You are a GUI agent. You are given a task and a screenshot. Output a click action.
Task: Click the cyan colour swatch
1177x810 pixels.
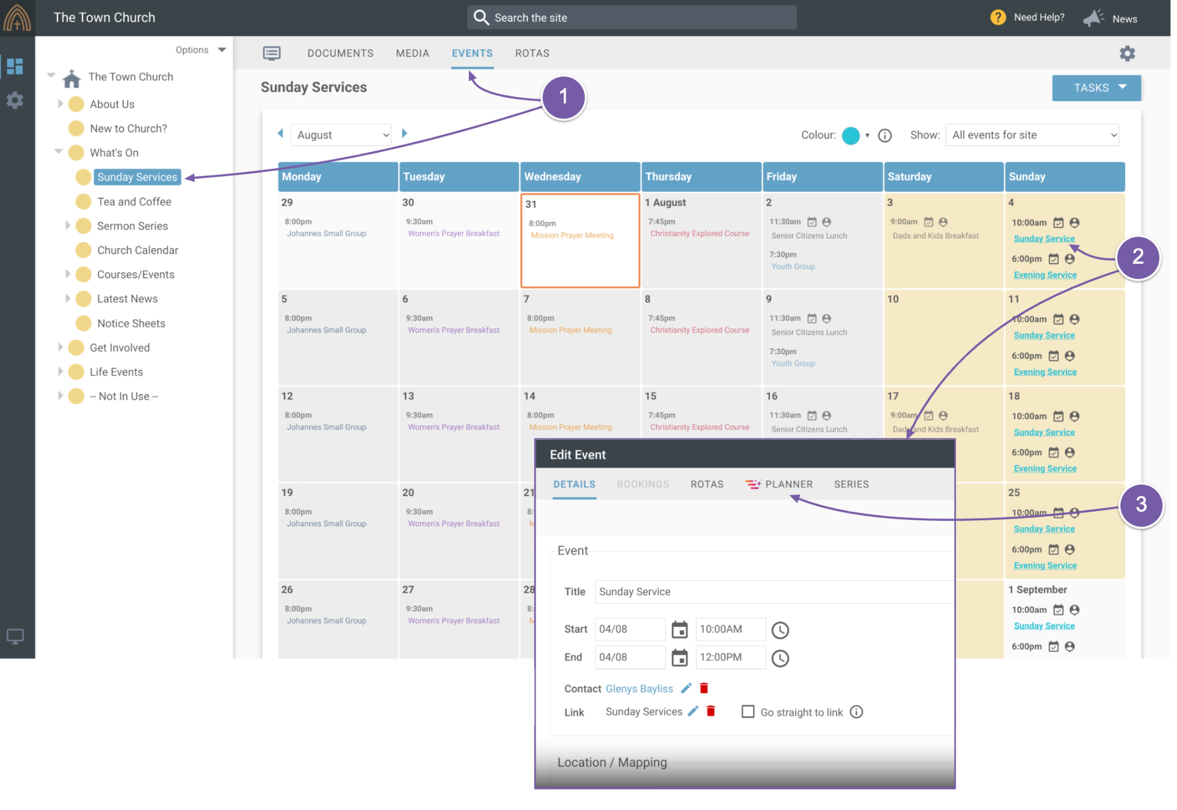pos(851,136)
